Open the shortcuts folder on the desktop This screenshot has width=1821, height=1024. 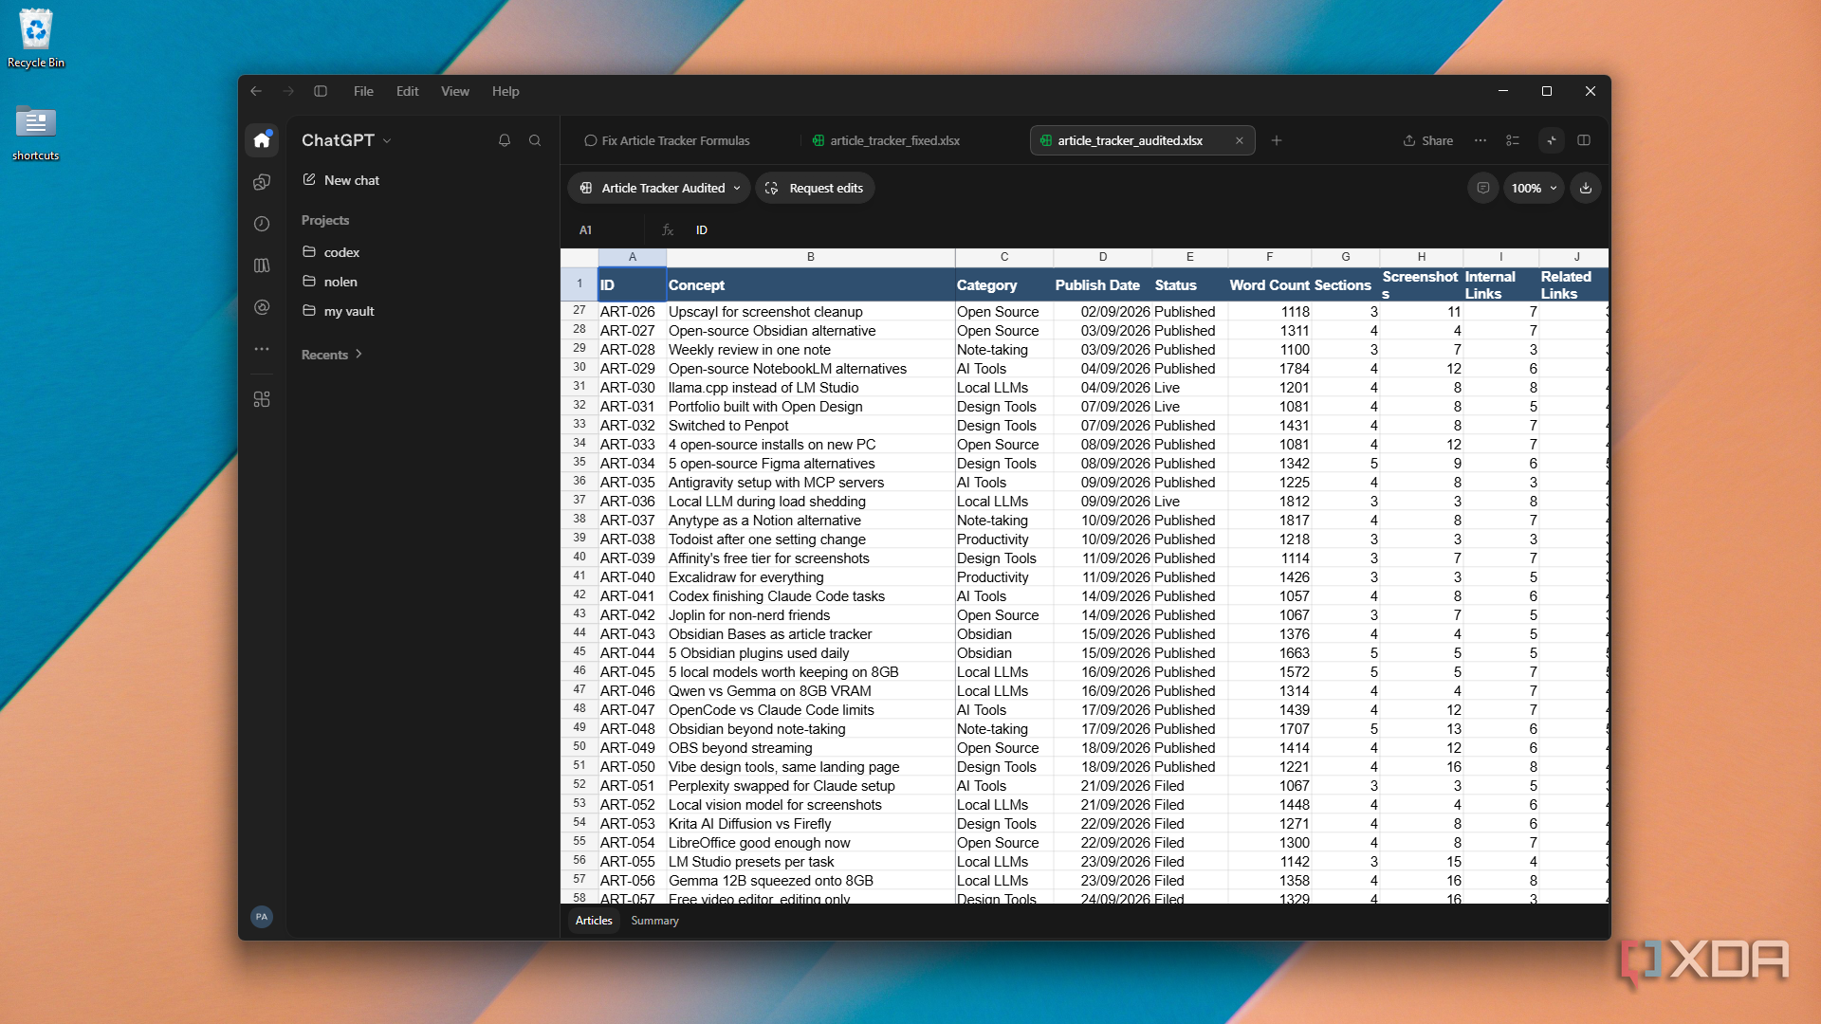pos(36,133)
